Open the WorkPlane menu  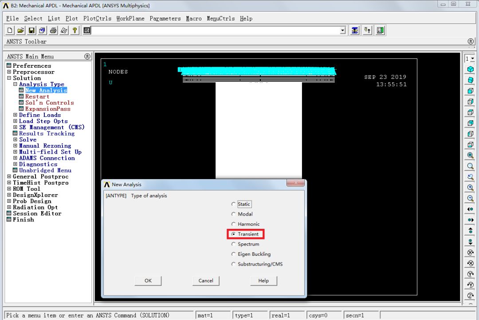130,19
